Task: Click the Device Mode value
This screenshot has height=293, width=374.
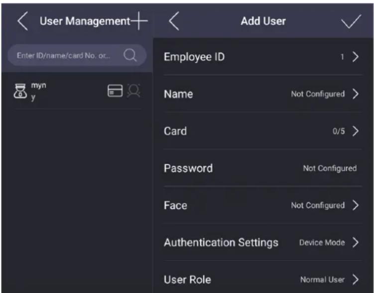Action: [322, 242]
